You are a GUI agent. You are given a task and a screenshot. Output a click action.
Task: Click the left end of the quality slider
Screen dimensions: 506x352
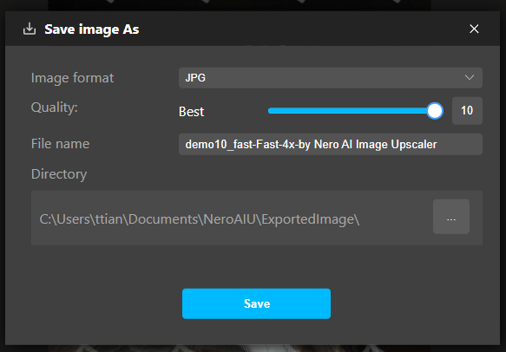[x=270, y=111]
